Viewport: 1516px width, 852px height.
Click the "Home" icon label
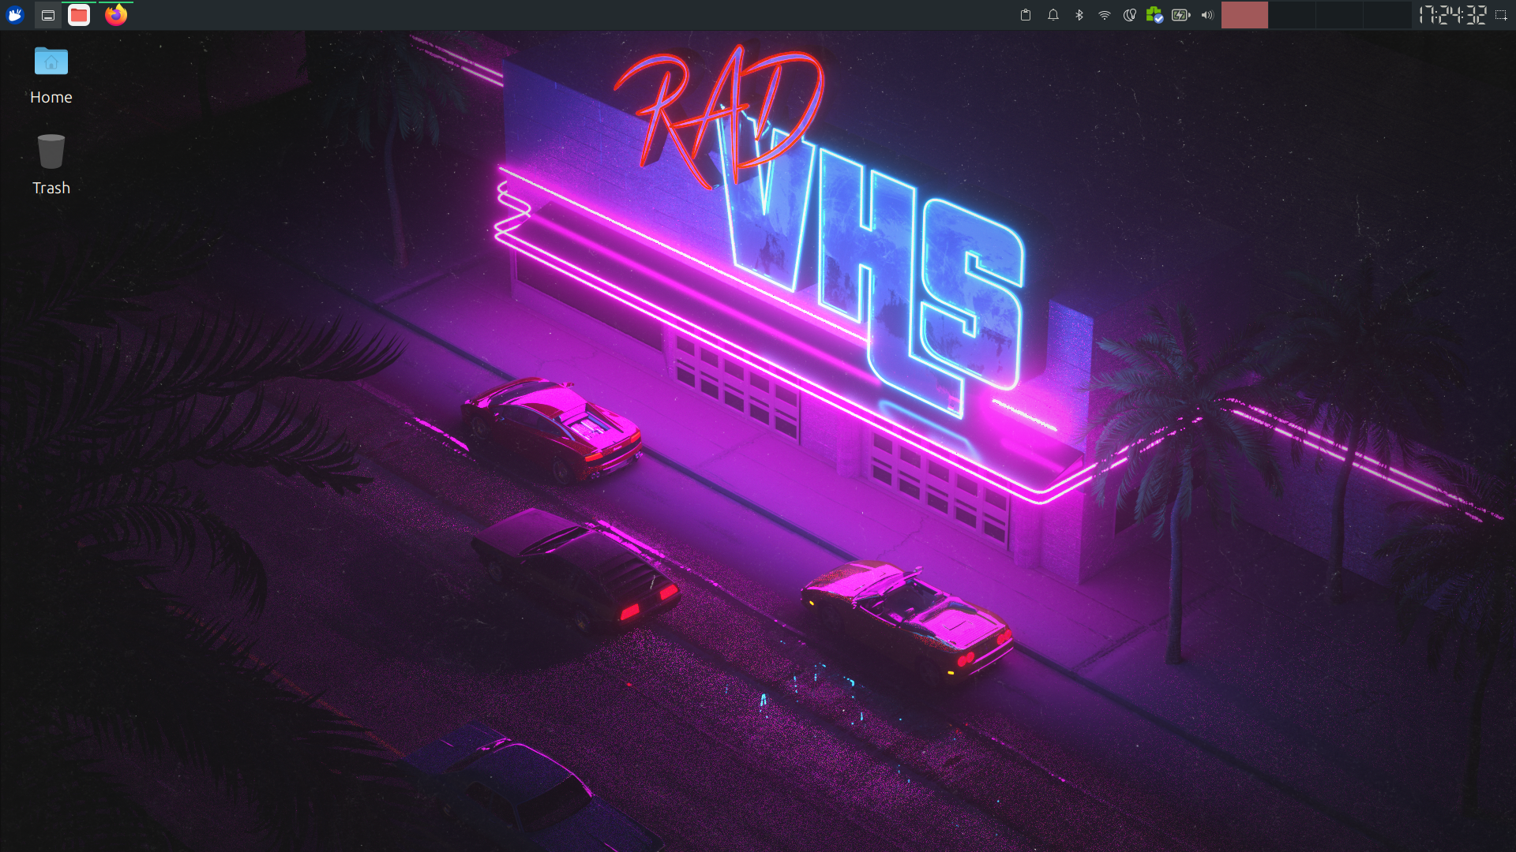pyautogui.click(x=51, y=97)
